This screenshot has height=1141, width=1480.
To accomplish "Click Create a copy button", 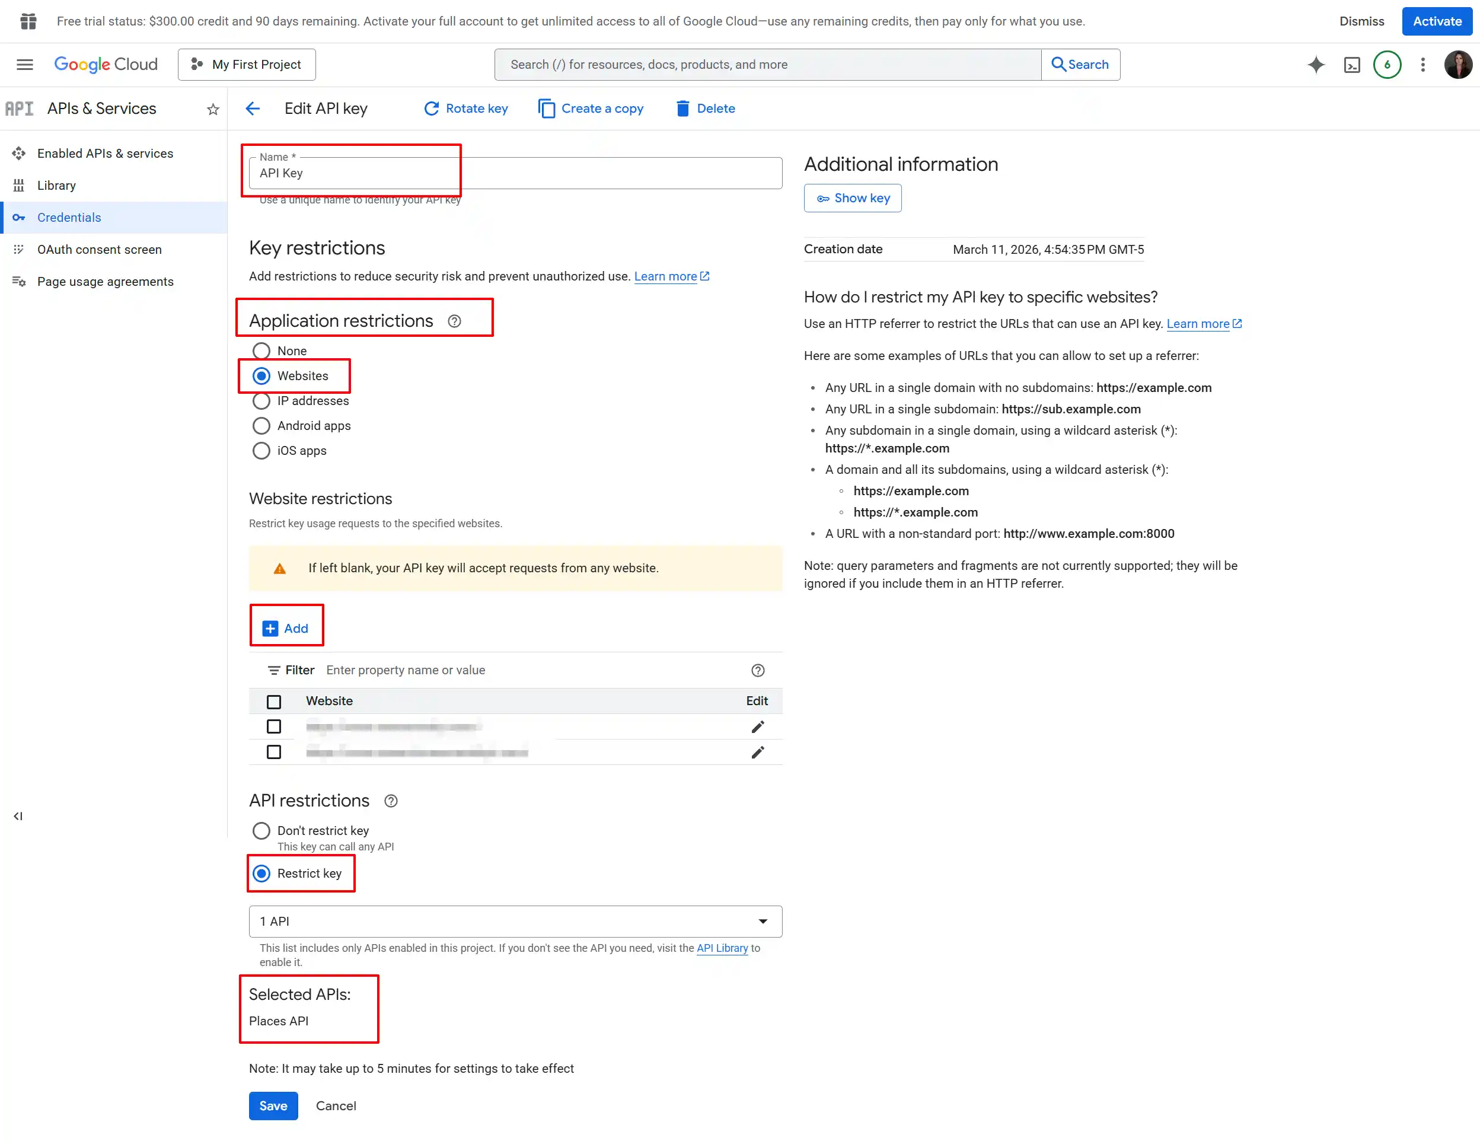I will click(x=590, y=109).
